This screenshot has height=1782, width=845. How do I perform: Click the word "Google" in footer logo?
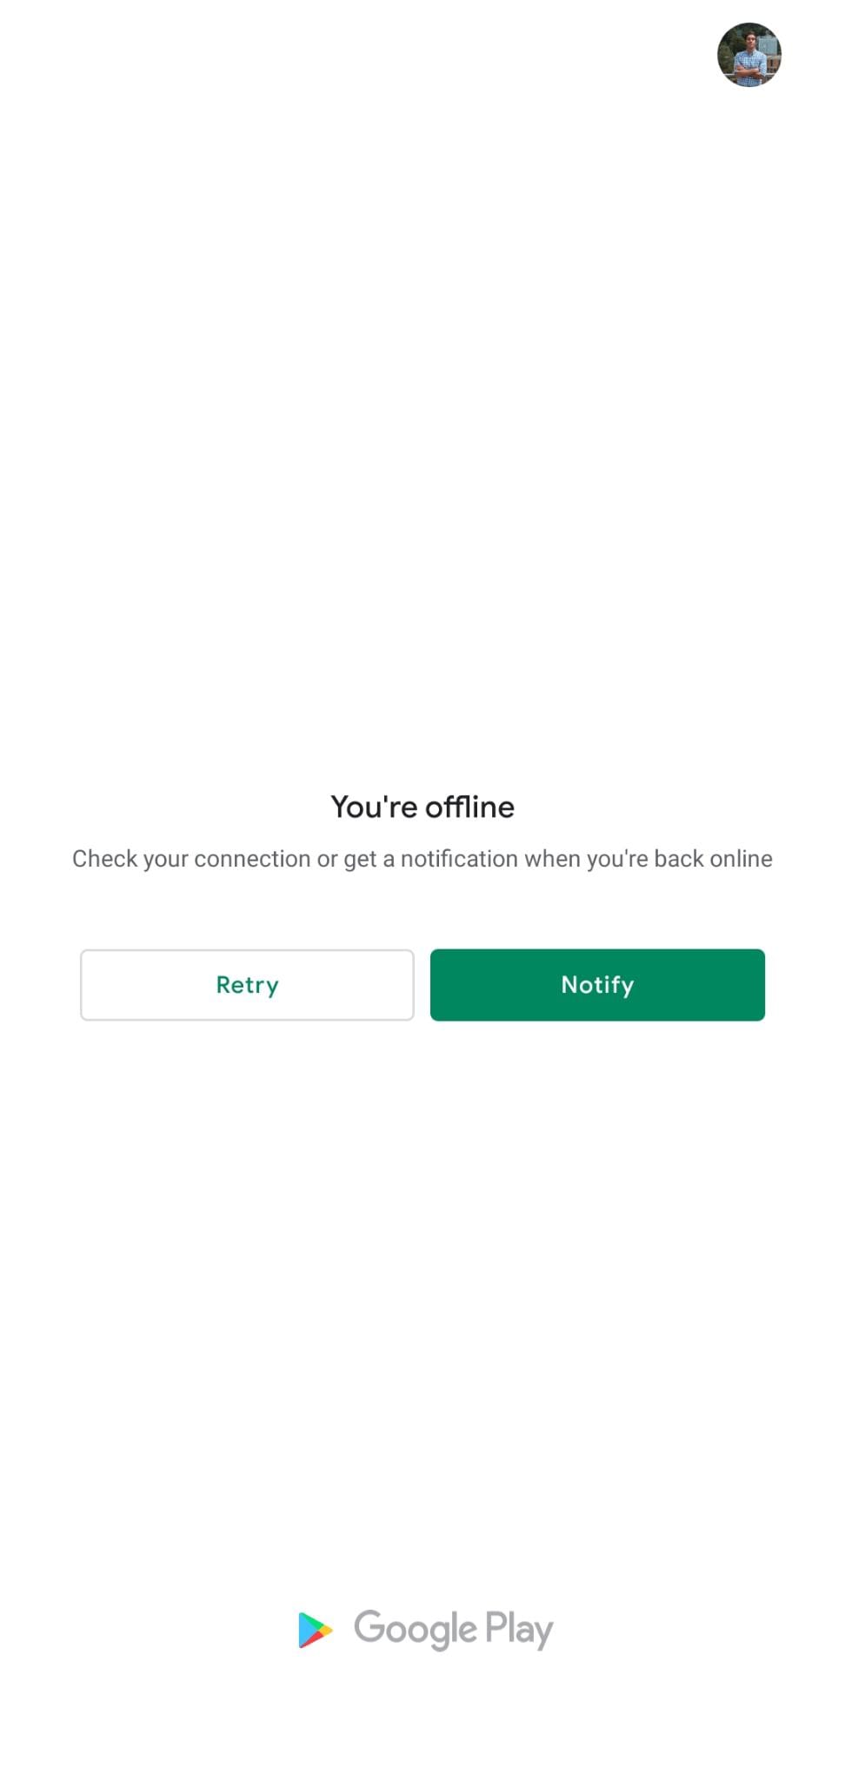coord(416,1630)
